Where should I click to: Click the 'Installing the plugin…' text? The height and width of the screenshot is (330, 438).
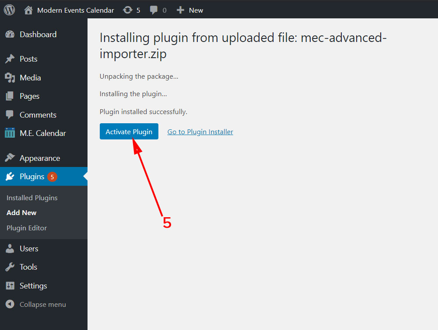(133, 94)
